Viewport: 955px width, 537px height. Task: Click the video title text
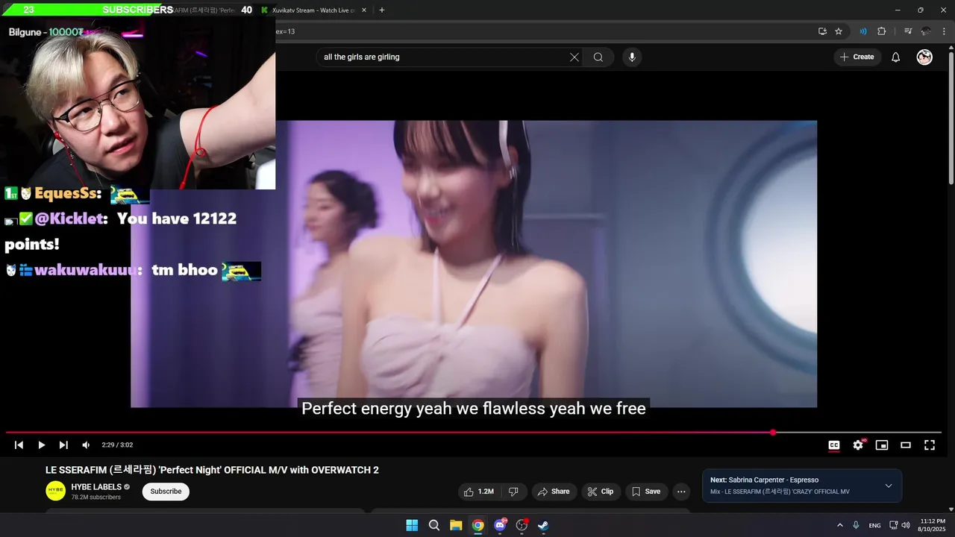212,470
